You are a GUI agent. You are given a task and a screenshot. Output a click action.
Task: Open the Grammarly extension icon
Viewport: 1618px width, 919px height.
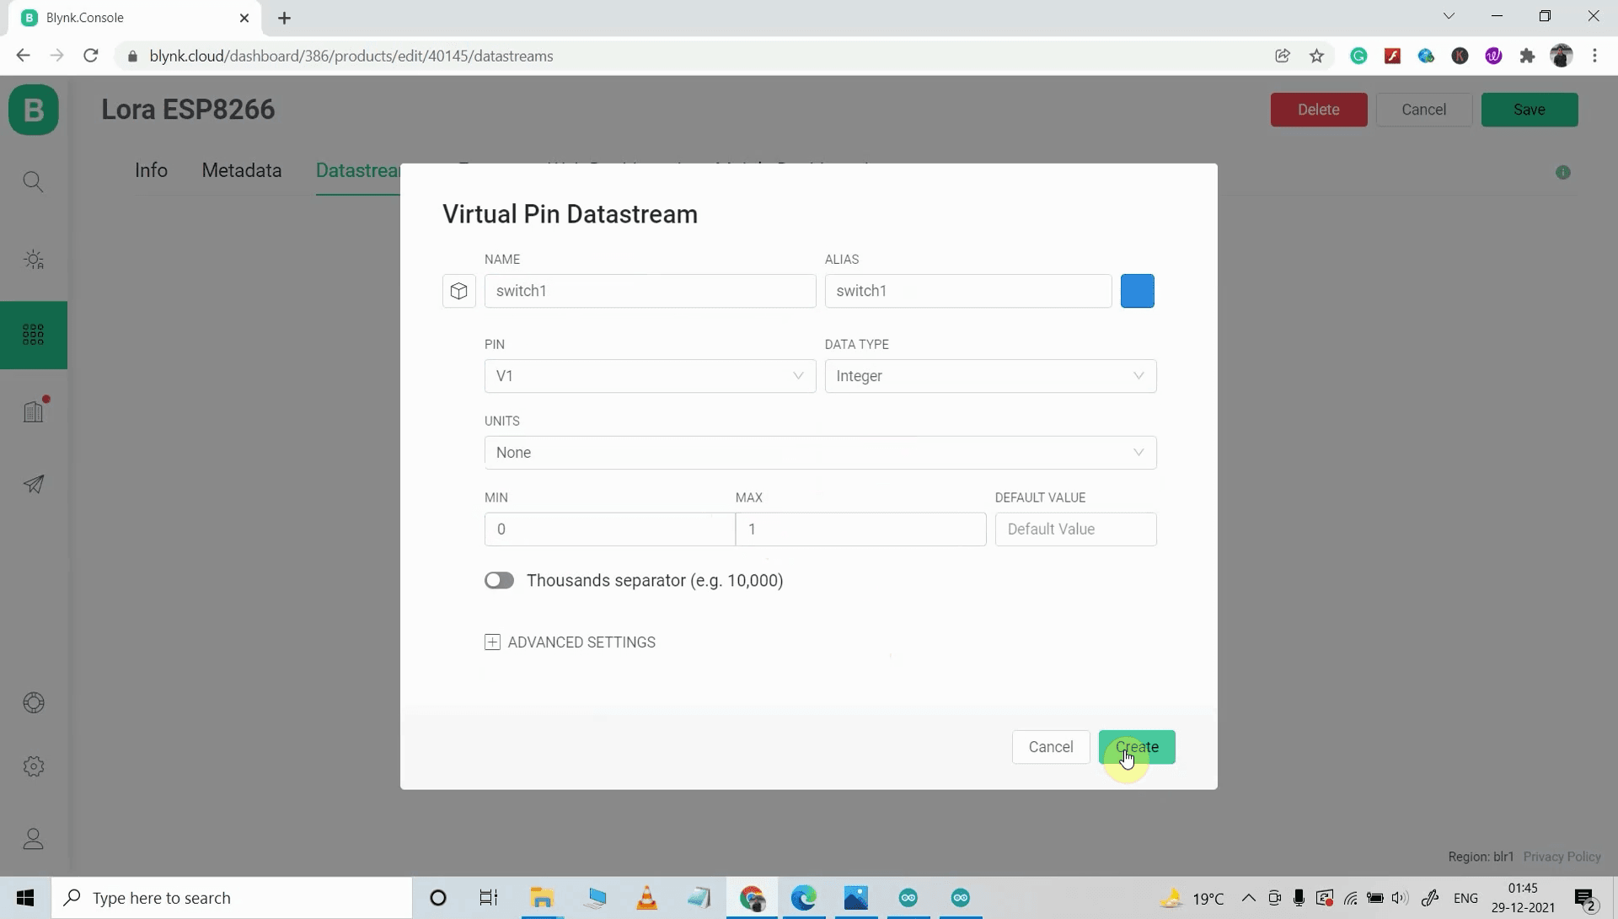(x=1359, y=56)
